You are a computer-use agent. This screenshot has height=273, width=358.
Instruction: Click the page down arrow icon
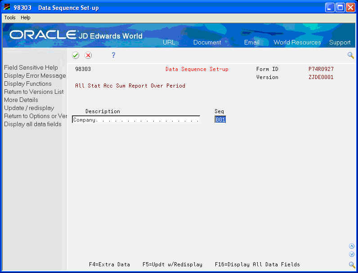[352, 254]
